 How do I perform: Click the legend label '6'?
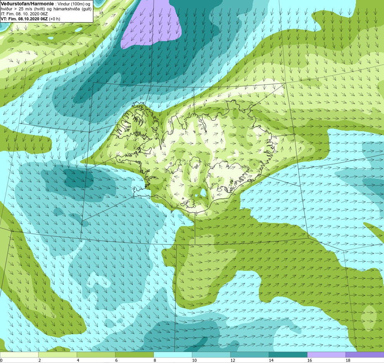(x=116, y=360)
